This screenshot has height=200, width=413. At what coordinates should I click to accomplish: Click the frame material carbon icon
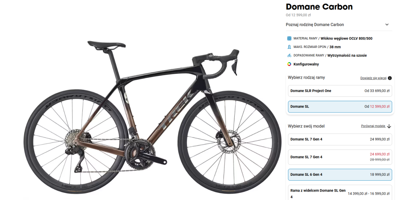tap(289, 38)
